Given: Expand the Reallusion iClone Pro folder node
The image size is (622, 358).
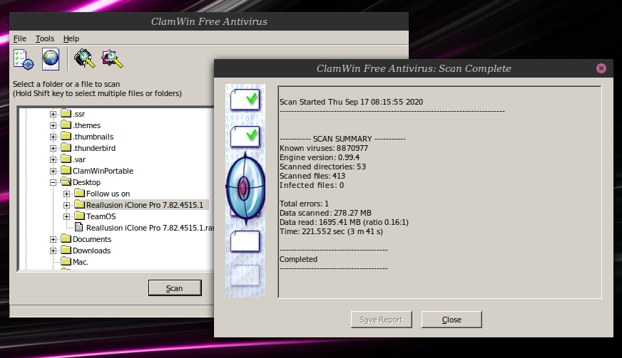Looking at the screenshot, I should (66, 205).
